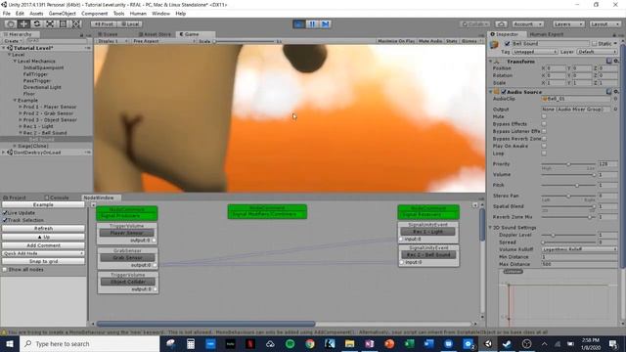This screenshot has width=626, height=352.
Task: Click the AudioClip object picker circle
Action: coord(615,99)
